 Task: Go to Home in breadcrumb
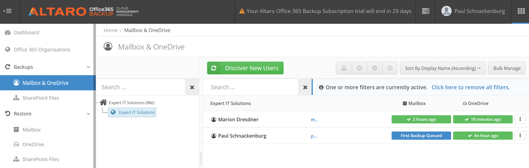[111, 30]
